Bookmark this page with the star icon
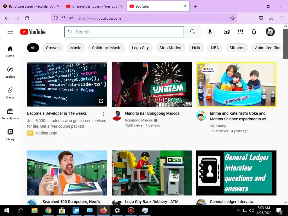This screenshot has width=288, height=216. pos(232,18)
